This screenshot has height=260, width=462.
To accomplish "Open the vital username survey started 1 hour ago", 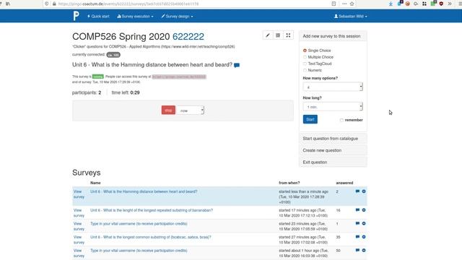I will click(x=139, y=251).
